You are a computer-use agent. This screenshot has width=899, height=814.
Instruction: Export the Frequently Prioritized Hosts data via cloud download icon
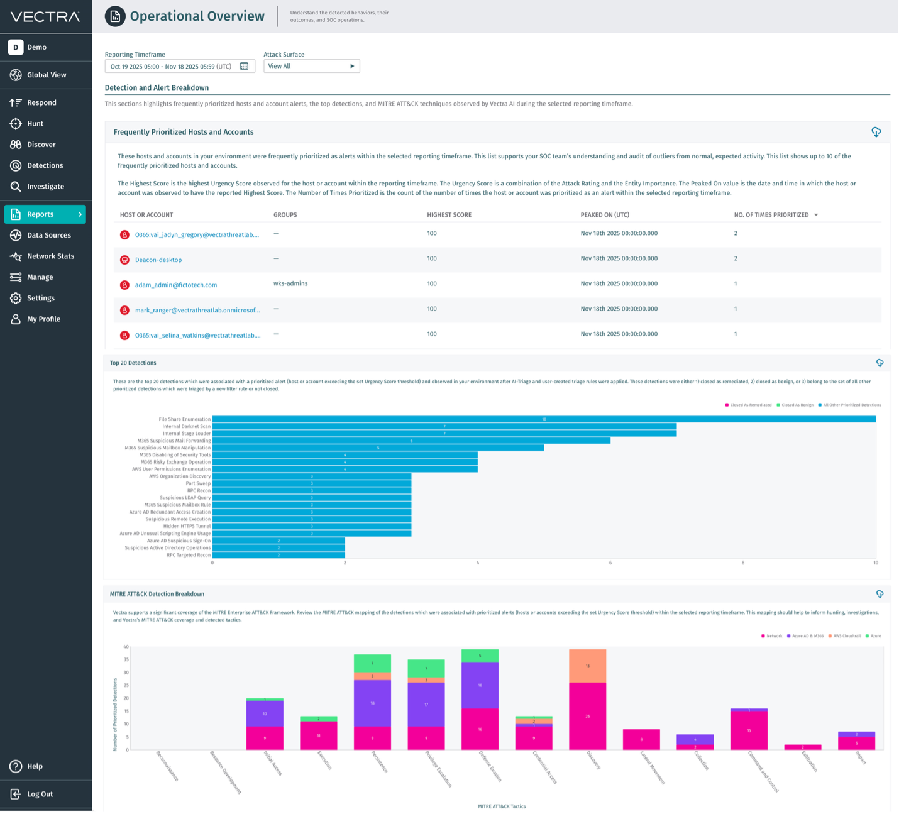point(876,132)
